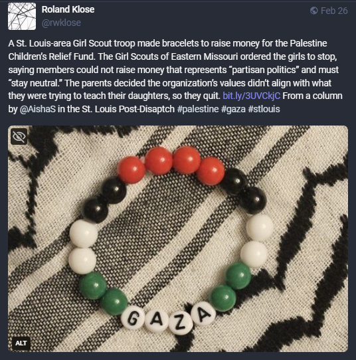The height and width of the screenshot is (360, 356).
Task: Click the red beads atop the bracelet
Action: point(171,165)
